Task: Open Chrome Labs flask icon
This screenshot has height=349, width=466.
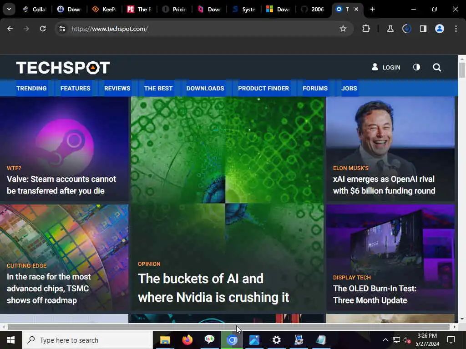Action: (x=390, y=29)
